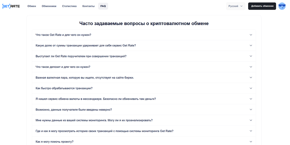Expand chevron for 'Как быстро обрабатываются транзакции'
Image resolution: width=290 pixels, height=145 pixels.
click(251, 88)
